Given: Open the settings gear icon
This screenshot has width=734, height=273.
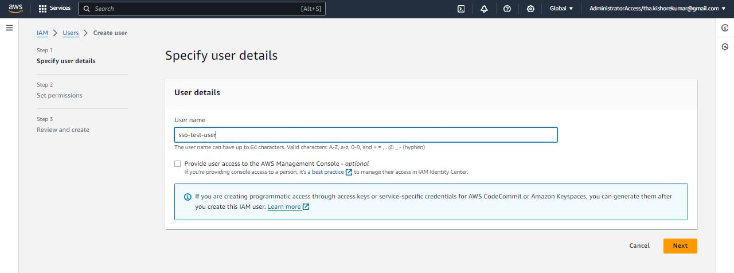Looking at the screenshot, I should (530, 9).
